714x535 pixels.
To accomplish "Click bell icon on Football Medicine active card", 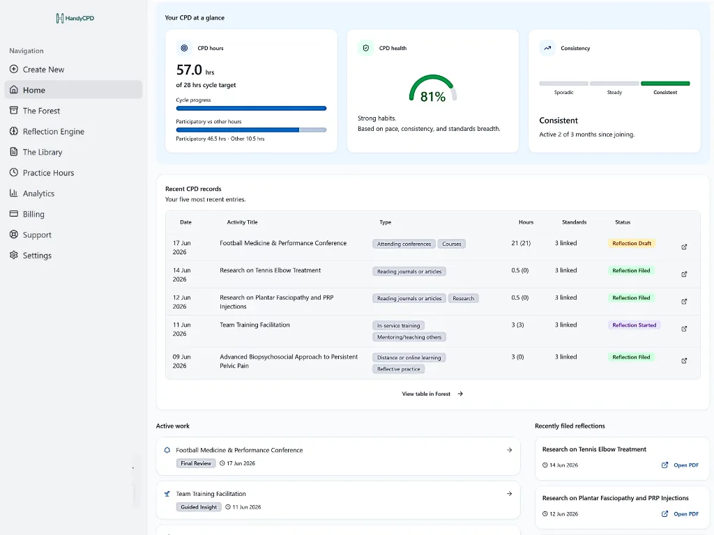I will pyautogui.click(x=167, y=450).
